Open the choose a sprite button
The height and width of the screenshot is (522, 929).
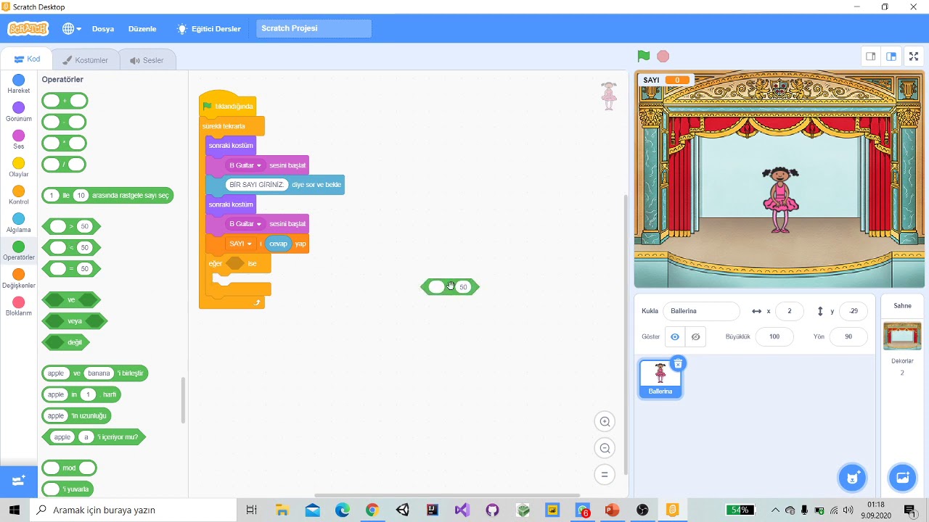point(853,477)
